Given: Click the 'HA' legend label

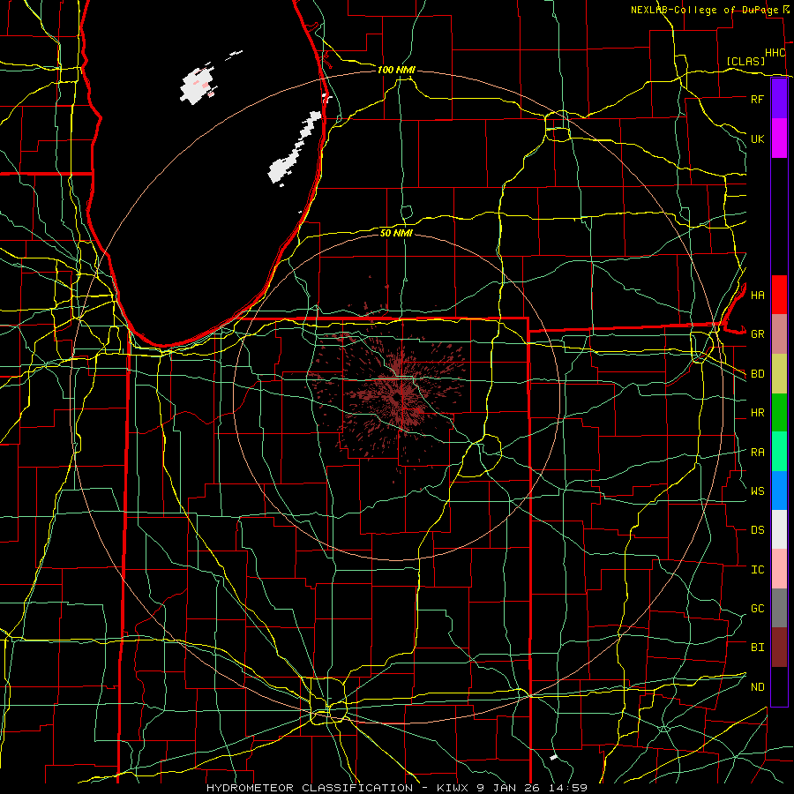Looking at the screenshot, I should tap(757, 296).
